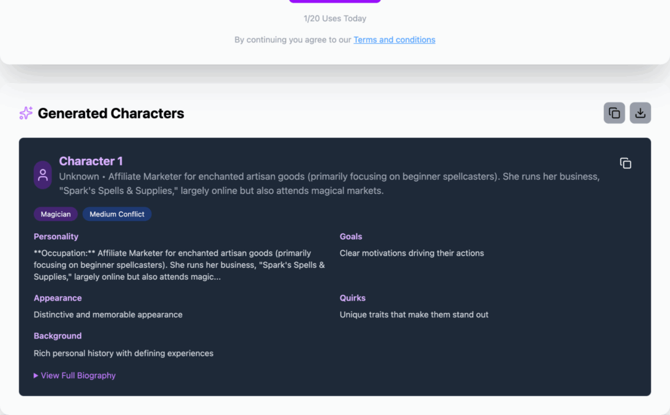Viewport: 670px width, 415px height.
Task: Copy all generated characters
Action: 614,113
